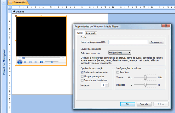Viewport: 175px width, 113px height.
Task: Click the Detalhe section bar
Action: coord(94,11)
